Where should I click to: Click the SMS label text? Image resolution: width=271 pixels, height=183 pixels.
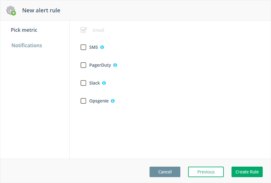coord(93,47)
